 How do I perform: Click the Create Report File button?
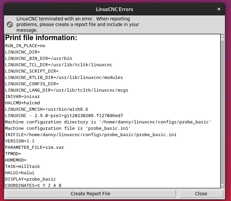point(91,194)
